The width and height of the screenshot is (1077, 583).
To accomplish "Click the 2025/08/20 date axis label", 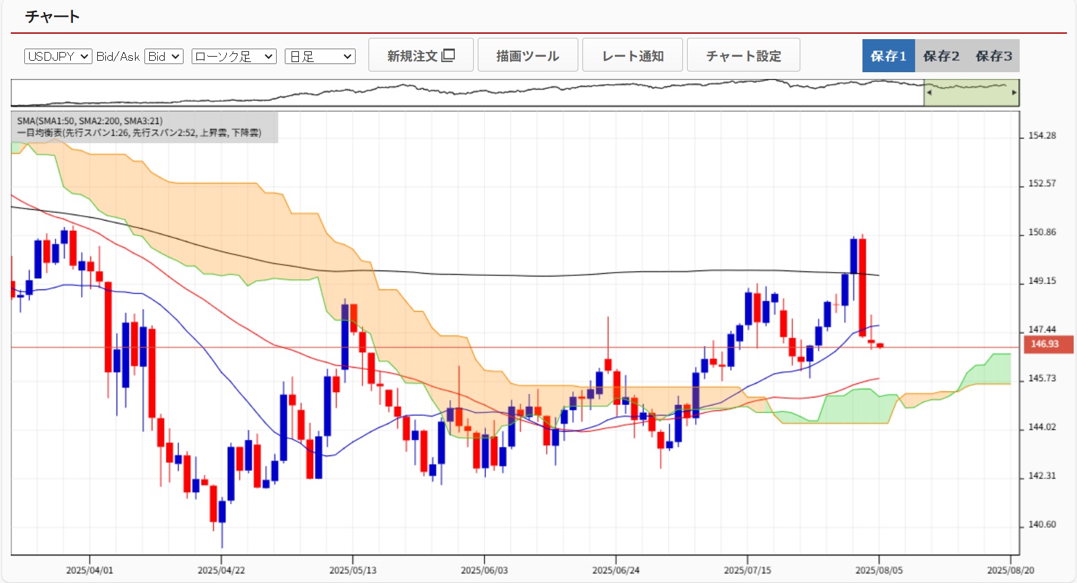I will pos(1011,570).
